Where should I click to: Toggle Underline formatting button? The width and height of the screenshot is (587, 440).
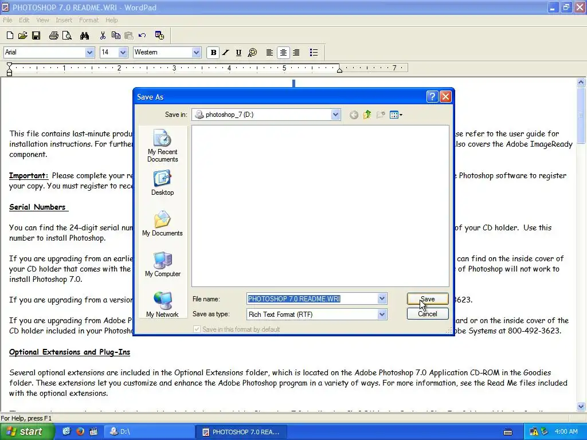click(x=238, y=52)
